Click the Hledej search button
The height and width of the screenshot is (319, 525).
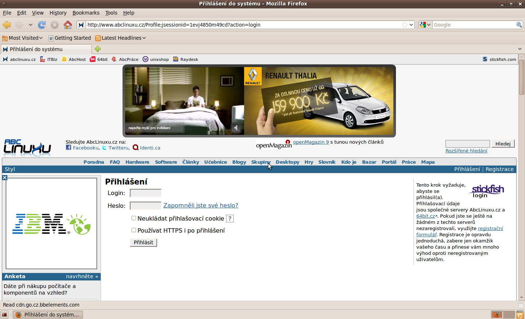click(503, 144)
